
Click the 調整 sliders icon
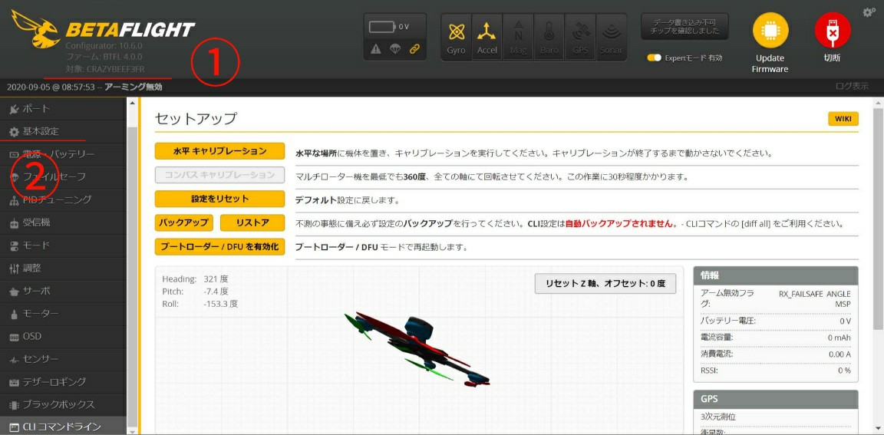click(x=14, y=269)
